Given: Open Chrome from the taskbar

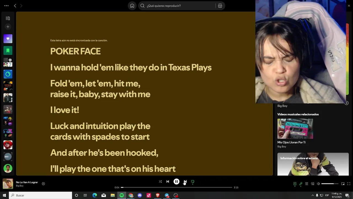Looking at the screenshot, I should click(131, 195).
